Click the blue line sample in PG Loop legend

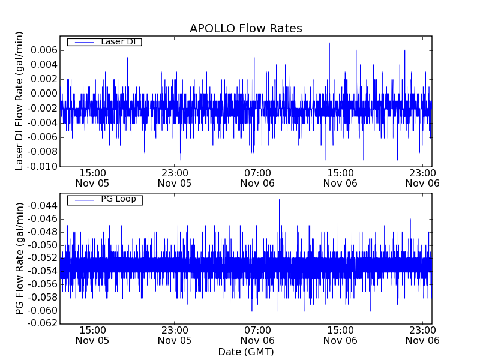pos(84,200)
